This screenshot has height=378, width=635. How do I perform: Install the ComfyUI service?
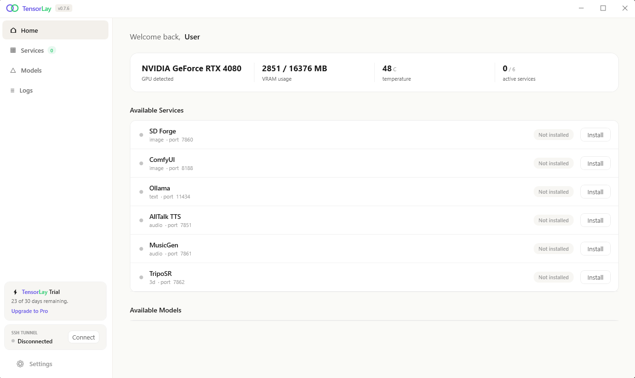point(595,163)
